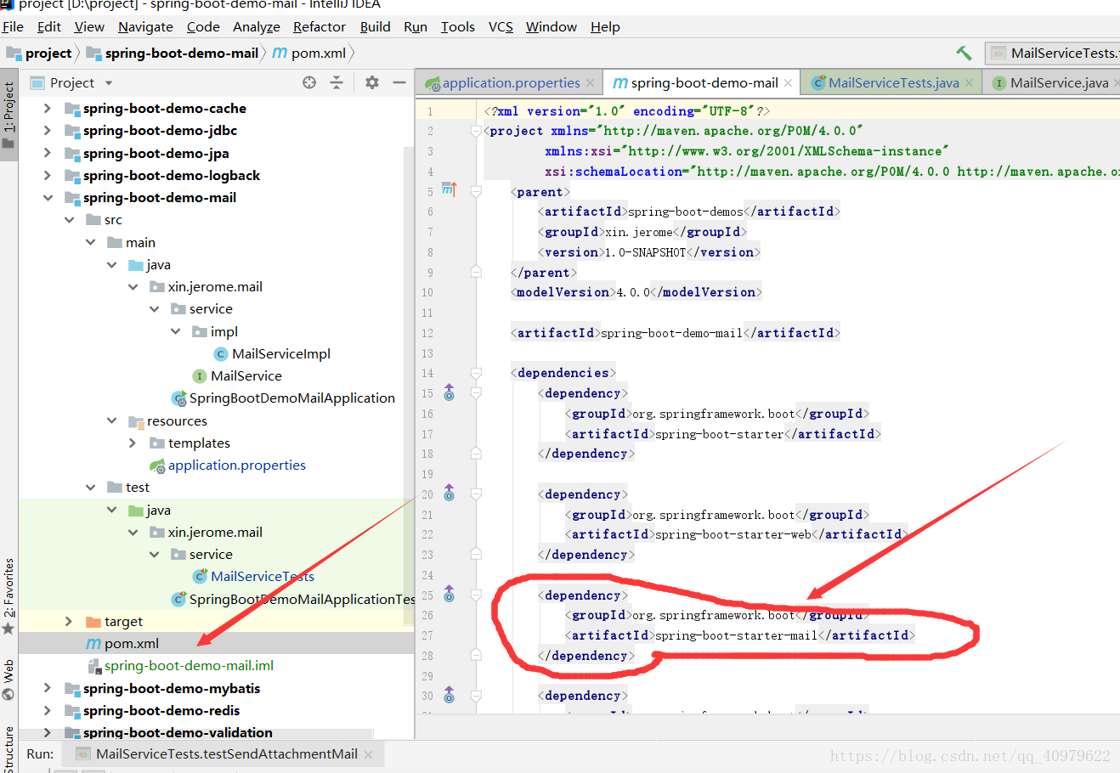Click spring-boot-demo-mail breadcrumb in navigation bar

tap(173, 53)
